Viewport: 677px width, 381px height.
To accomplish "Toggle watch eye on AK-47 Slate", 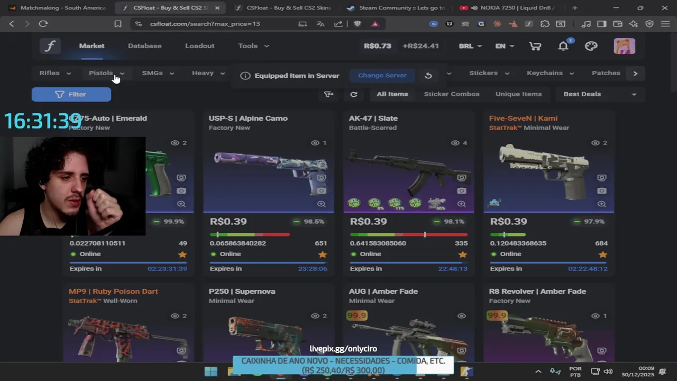I will coord(455,143).
